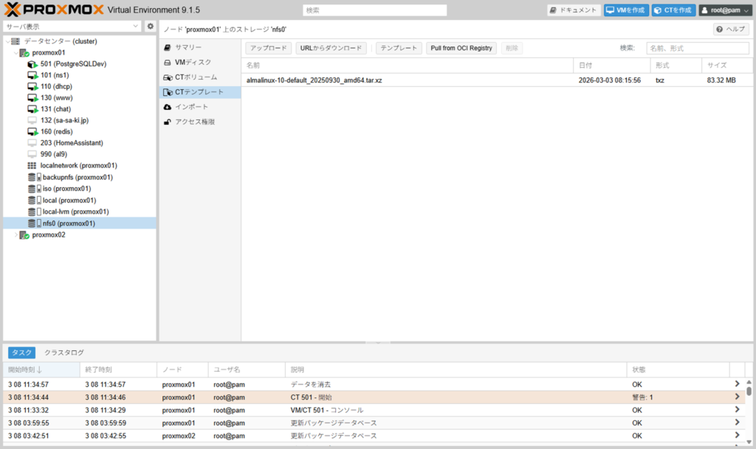
Task: Open localnetwork (proxmox01) SDN zone
Action: 80,166
